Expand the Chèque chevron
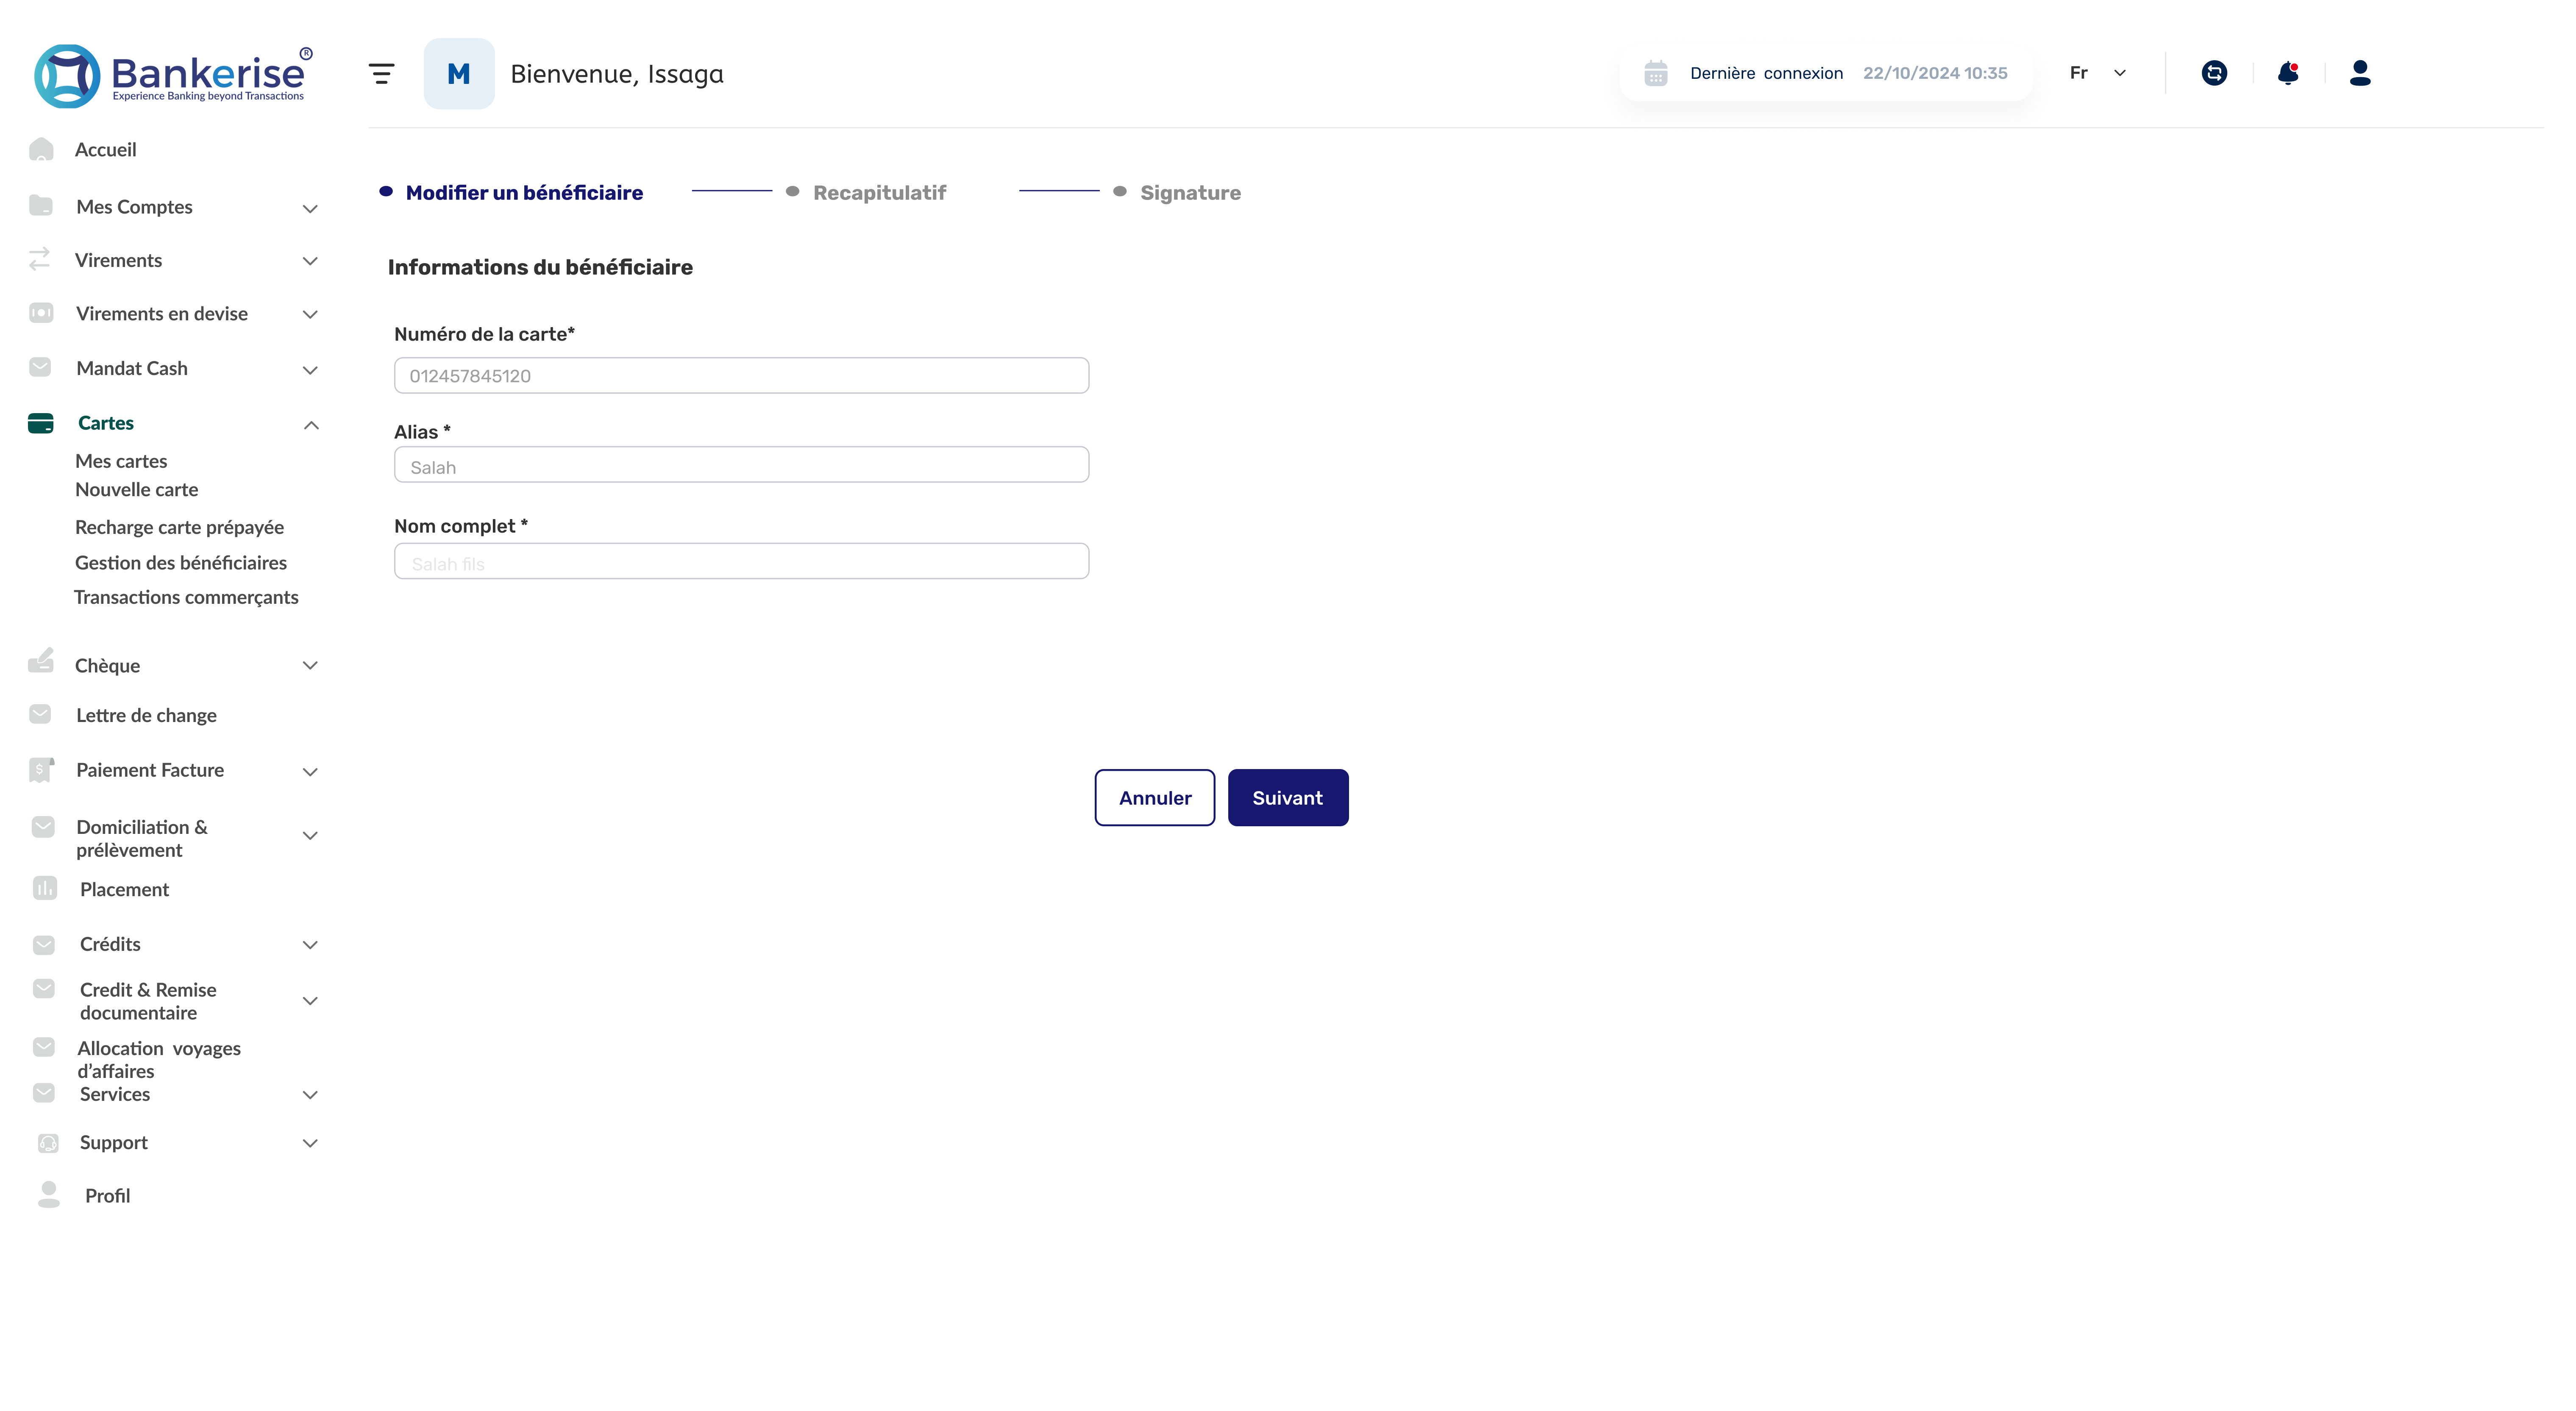Screen dimensions: 2576x1411 (x=310, y=665)
